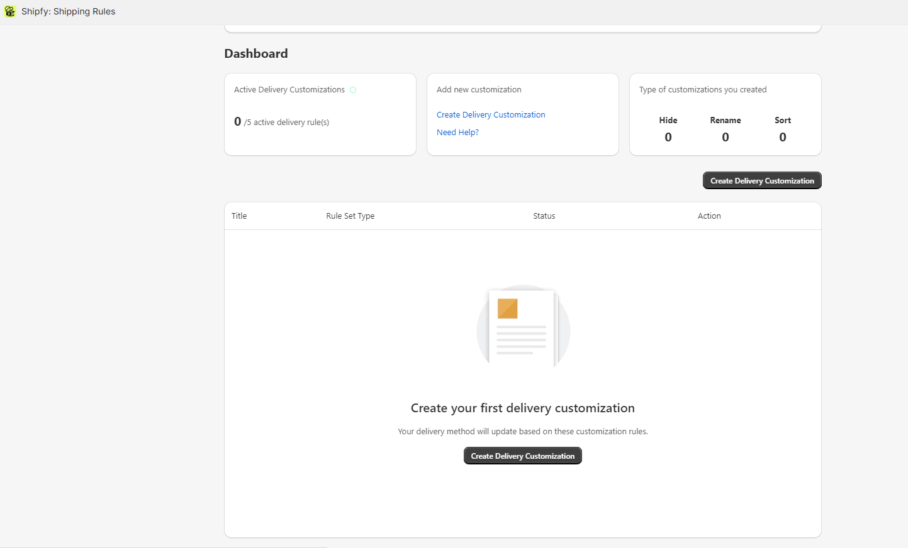Screen dimensions: 908x548
Task: Sort the table by Rule Set Type column
Action: pyautogui.click(x=350, y=216)
